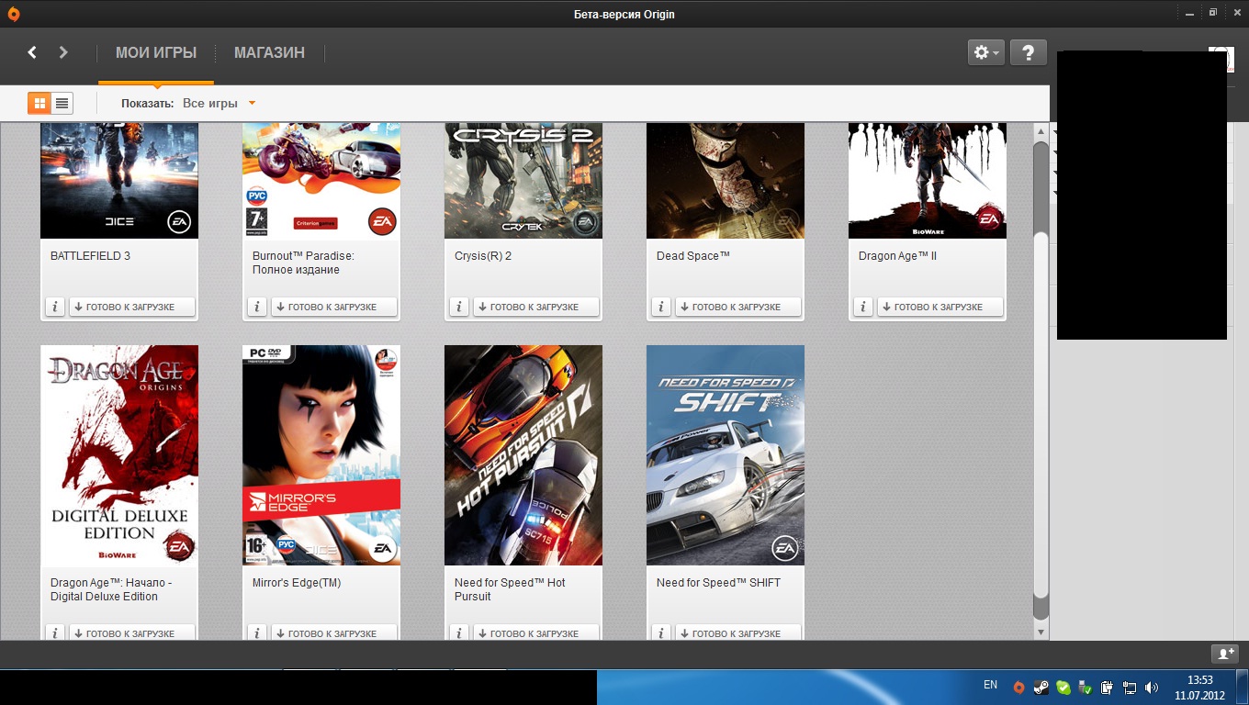Click the scrollbar down arrow
This screenshot has width=1249, height=705.
pos(1041,632)
